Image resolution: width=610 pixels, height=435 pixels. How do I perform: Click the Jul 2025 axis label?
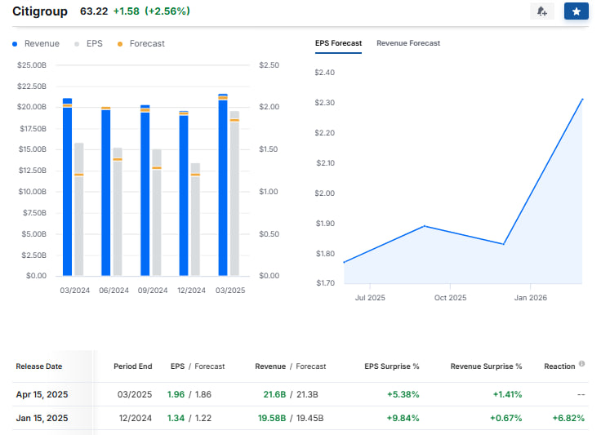370,297
